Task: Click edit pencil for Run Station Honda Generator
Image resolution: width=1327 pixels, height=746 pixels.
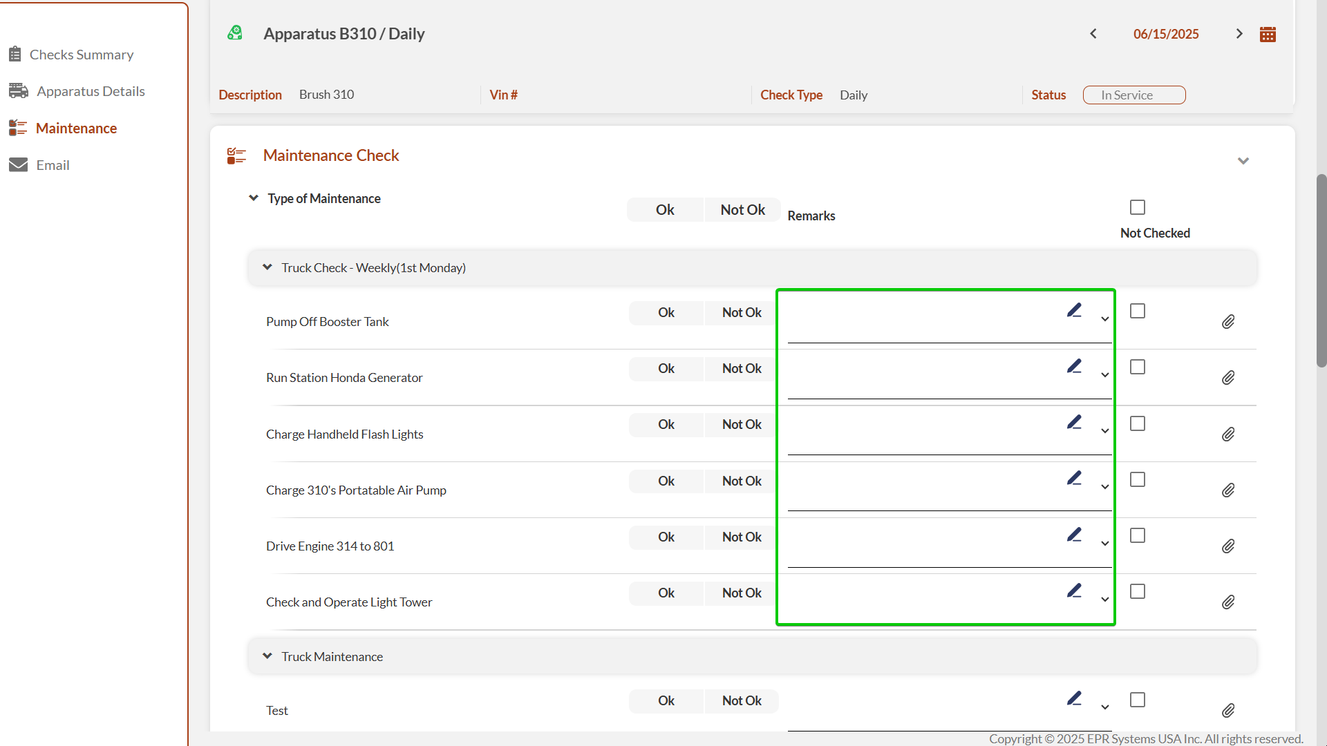Action: pyautogui.click(x=1074, y=367)
